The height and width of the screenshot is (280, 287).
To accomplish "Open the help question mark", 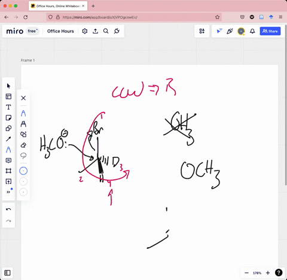I will point(279,273).
